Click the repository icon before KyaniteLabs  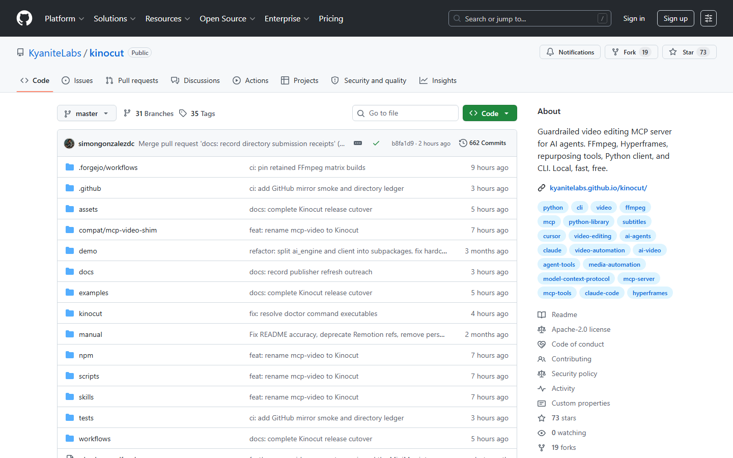tap(20, 53)
